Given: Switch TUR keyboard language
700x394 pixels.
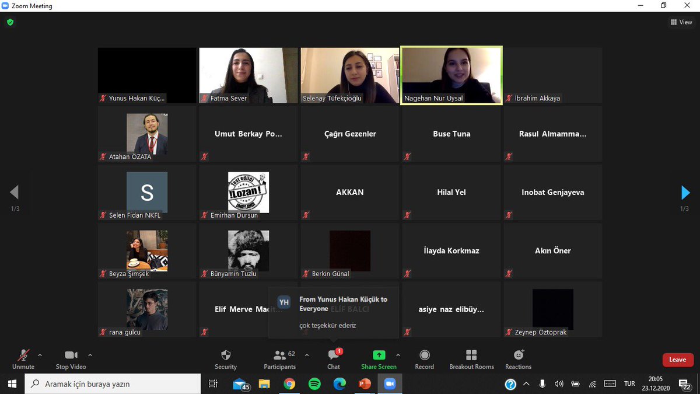Looking at the screenshot, I should [629, 384].
